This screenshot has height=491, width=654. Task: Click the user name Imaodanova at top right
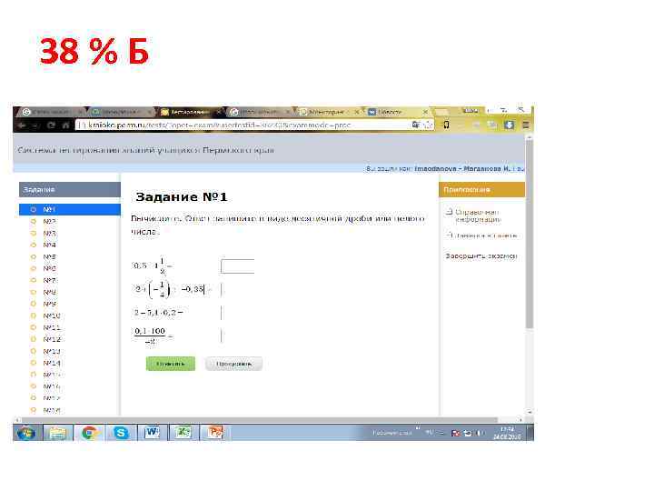tap(435, 169)
